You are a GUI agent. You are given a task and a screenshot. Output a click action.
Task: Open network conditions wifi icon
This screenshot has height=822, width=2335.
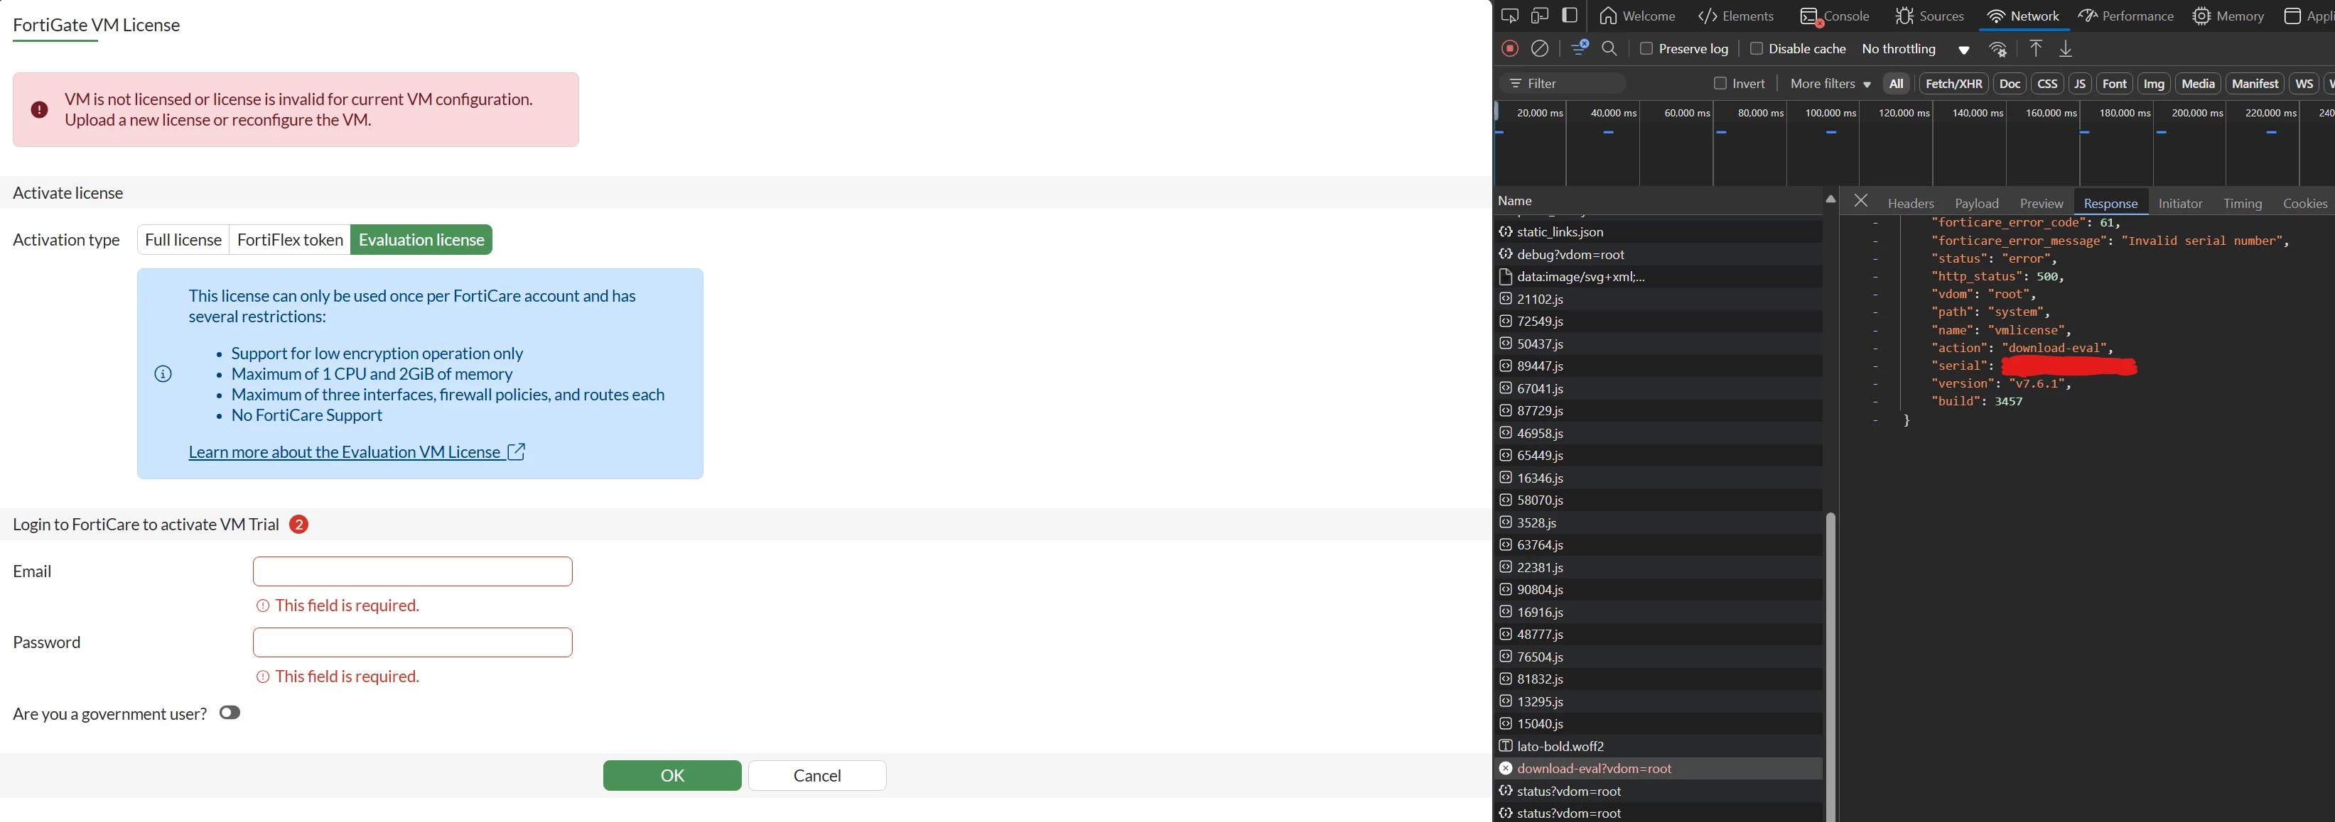(1997, 49)
